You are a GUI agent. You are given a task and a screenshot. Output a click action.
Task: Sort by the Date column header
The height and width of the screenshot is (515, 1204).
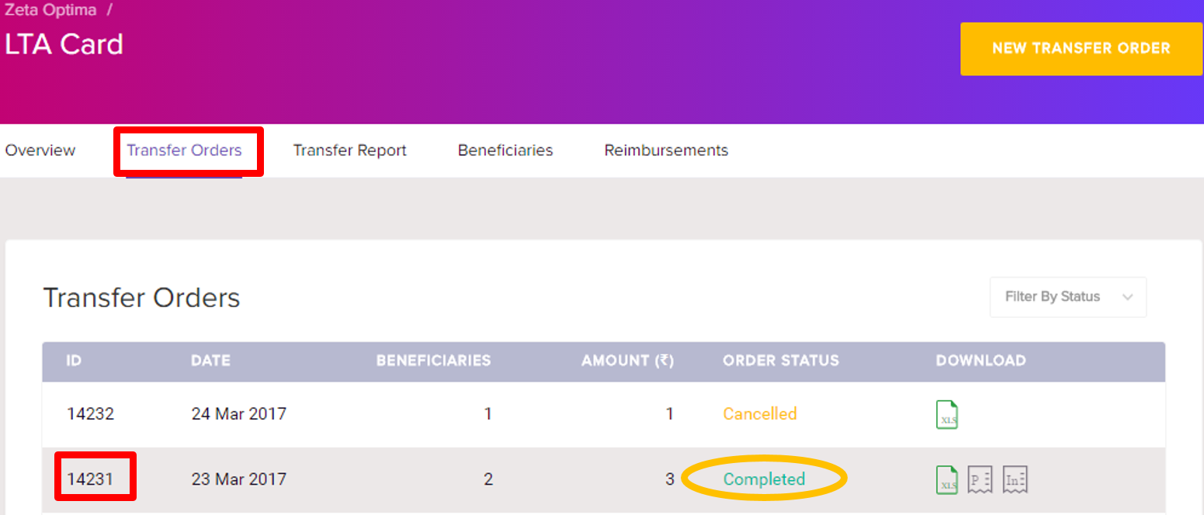pos(210,361)
